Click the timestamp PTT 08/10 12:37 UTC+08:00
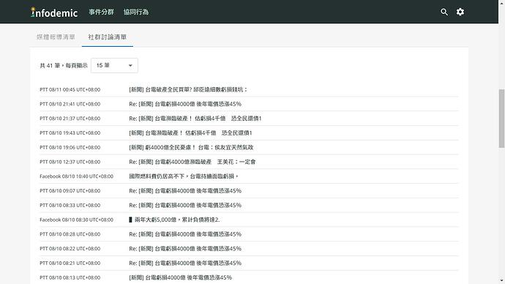This screenshot has width=505, height=284. 70,162
